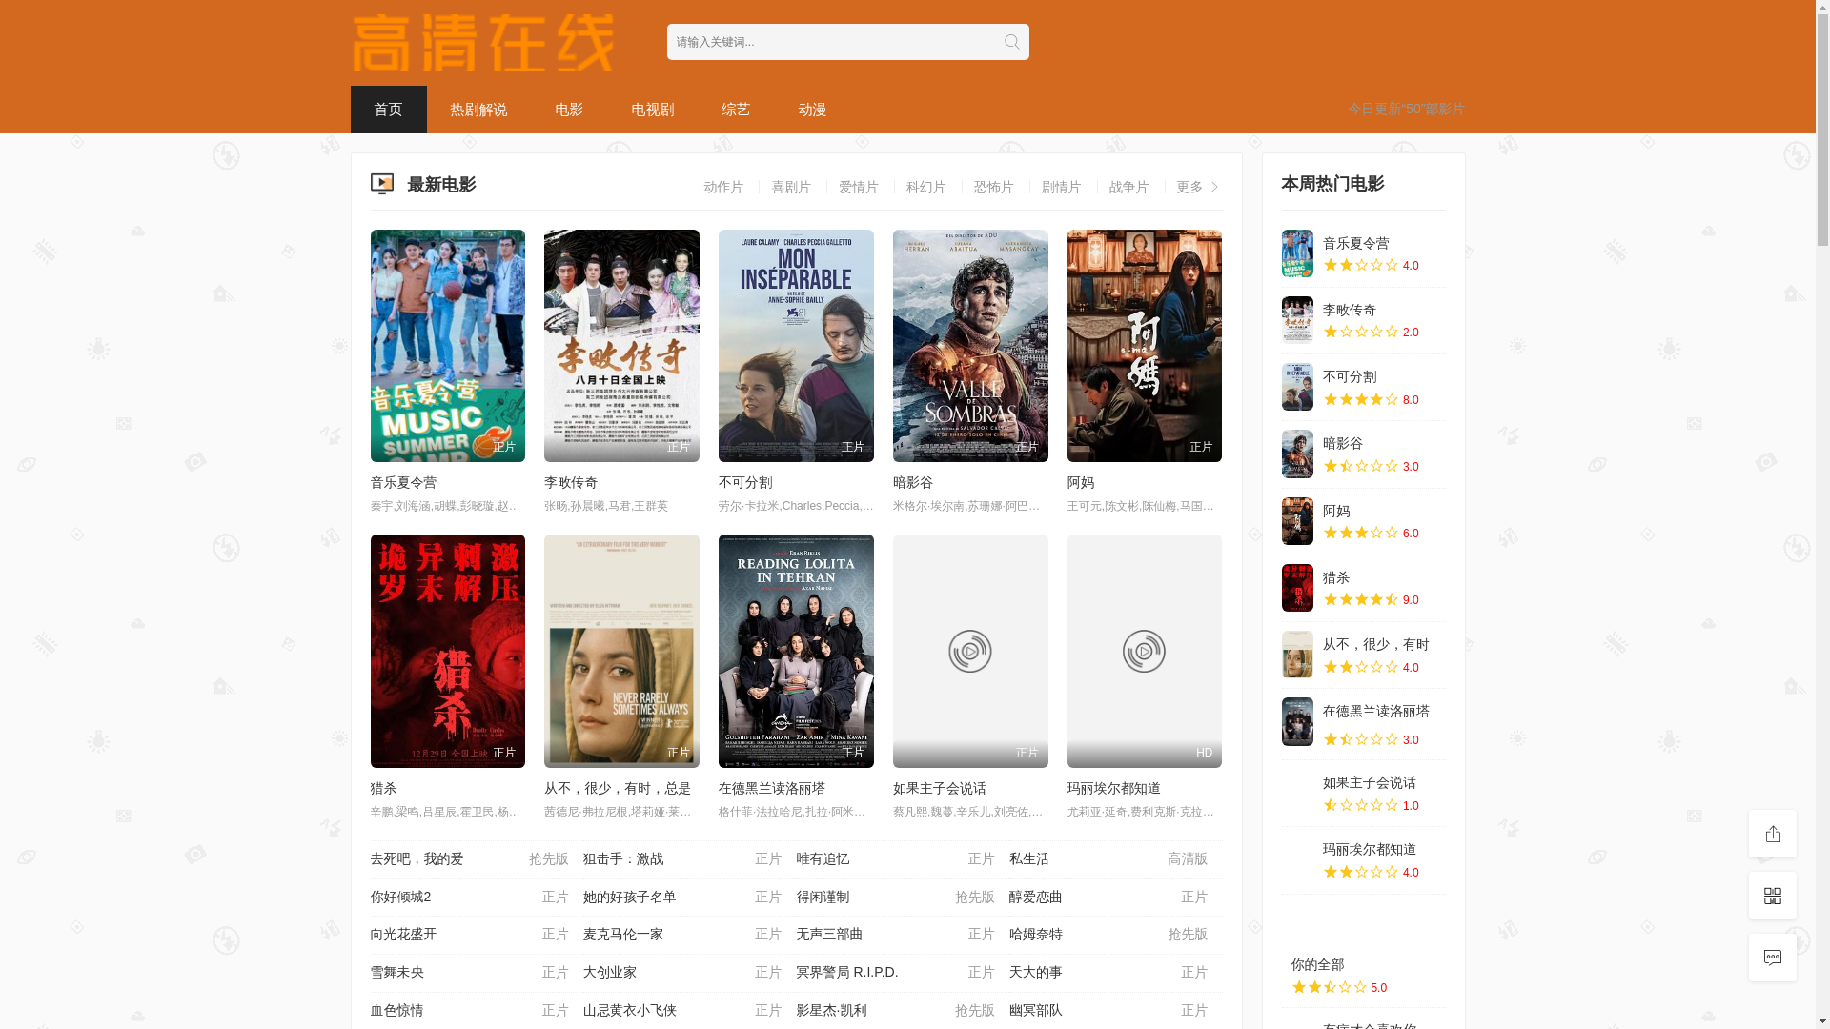Screen dimensions: 1830x1029
Task: Open the 电视剧 navigation tab
Action: coord(652,110)
